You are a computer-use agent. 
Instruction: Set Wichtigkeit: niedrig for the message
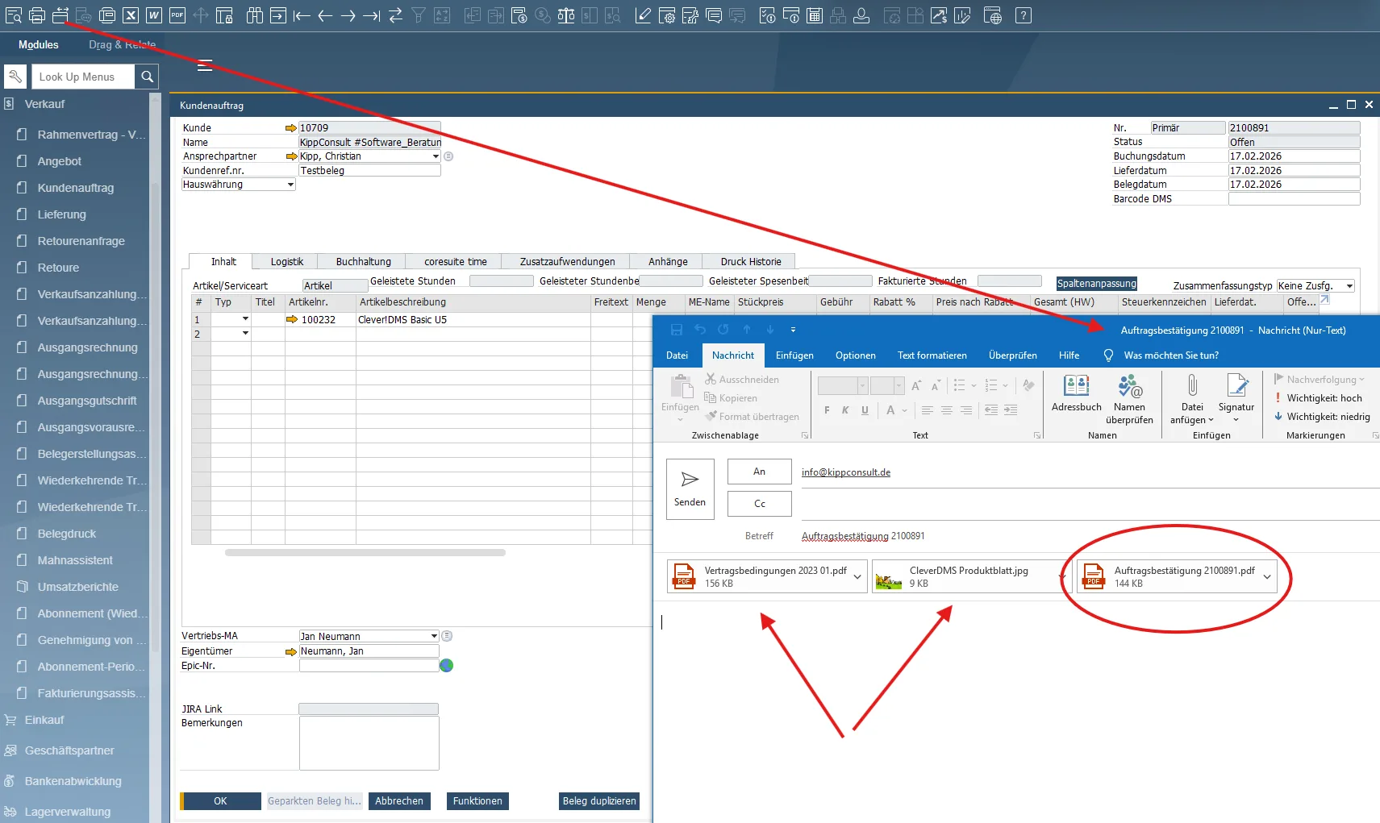pyautogui.click(x=1328, y=417)
